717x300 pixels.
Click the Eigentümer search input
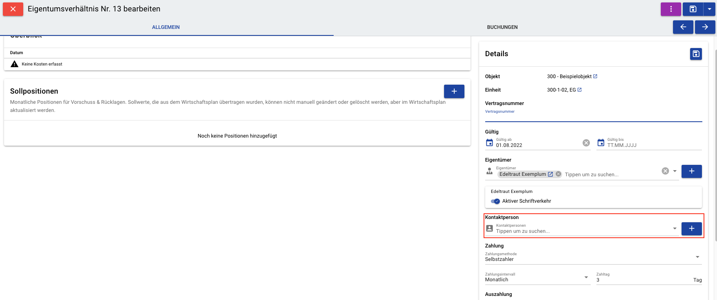click(611, 175)
